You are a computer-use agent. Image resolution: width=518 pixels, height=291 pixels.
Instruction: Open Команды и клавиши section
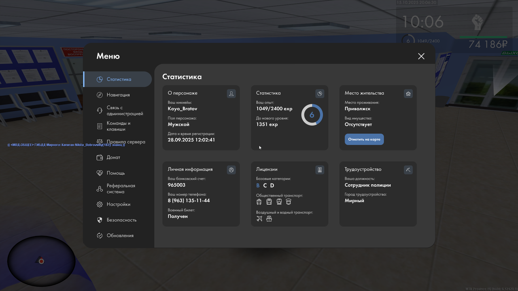click(118, 126)
